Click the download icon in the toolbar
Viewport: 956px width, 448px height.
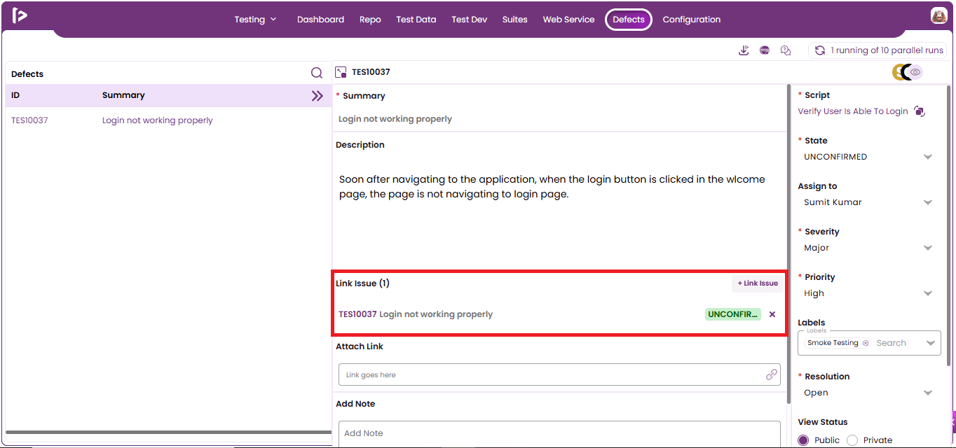pos(744,50)
